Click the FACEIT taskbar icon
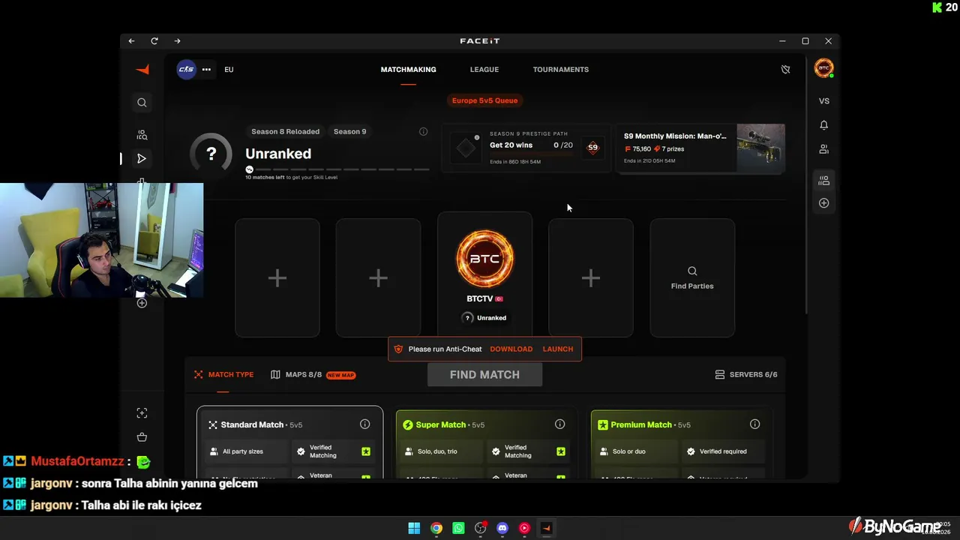 (x=546, y=528)
